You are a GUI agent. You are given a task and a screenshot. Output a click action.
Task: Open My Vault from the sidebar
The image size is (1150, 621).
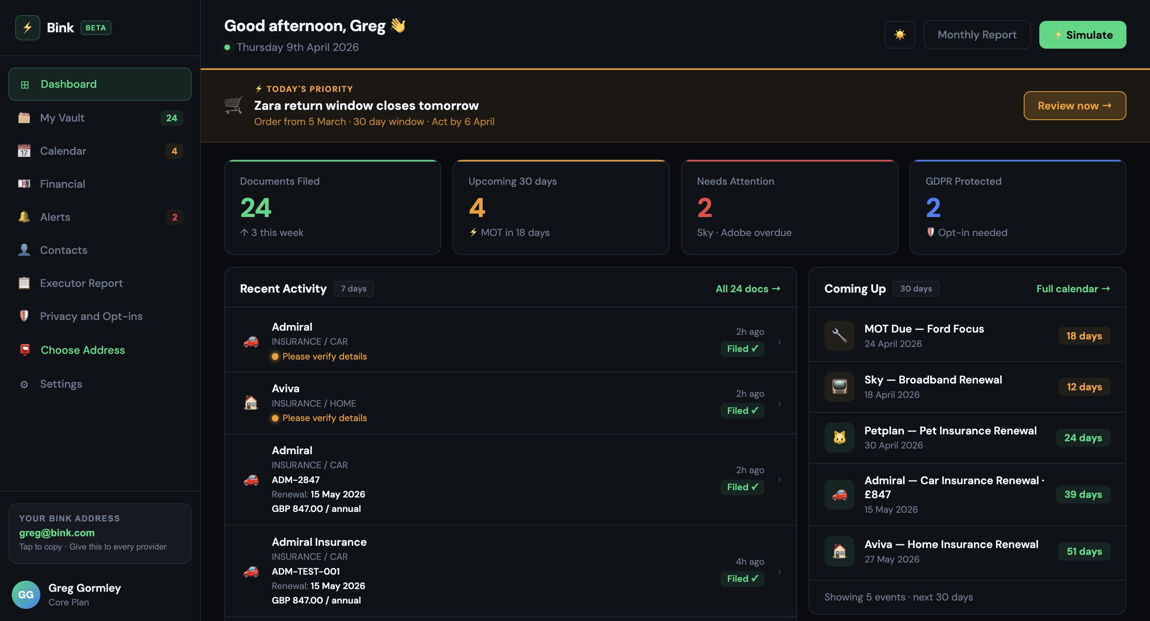pos(62,118)
